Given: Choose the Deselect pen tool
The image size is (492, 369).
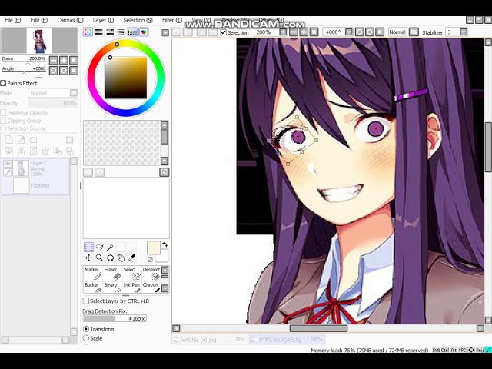Looking at the screenshot, I should point(151,274).
